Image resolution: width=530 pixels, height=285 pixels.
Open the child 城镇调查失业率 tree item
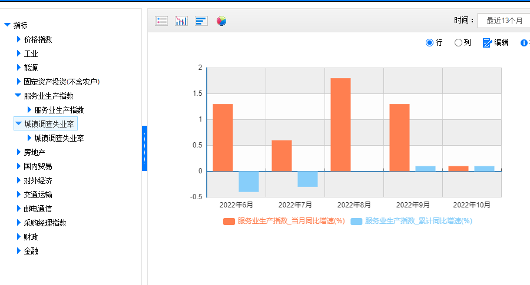point(59,138)
